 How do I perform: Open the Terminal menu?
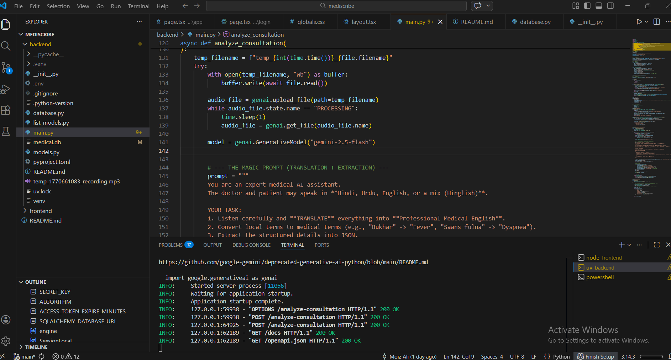tap(138, 6)
